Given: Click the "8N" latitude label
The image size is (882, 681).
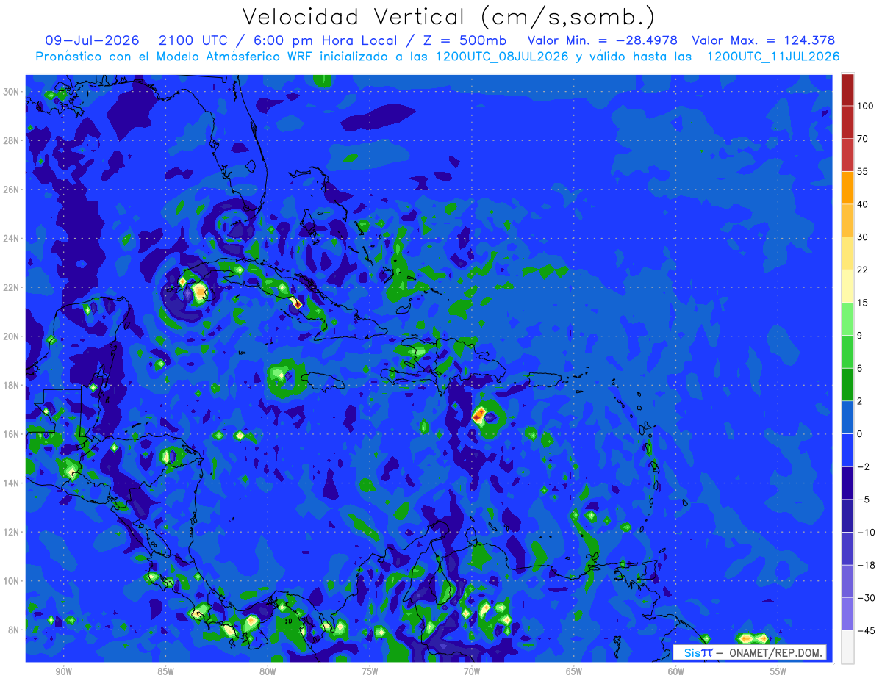Looking at the screenshot, I should point(15,630).
